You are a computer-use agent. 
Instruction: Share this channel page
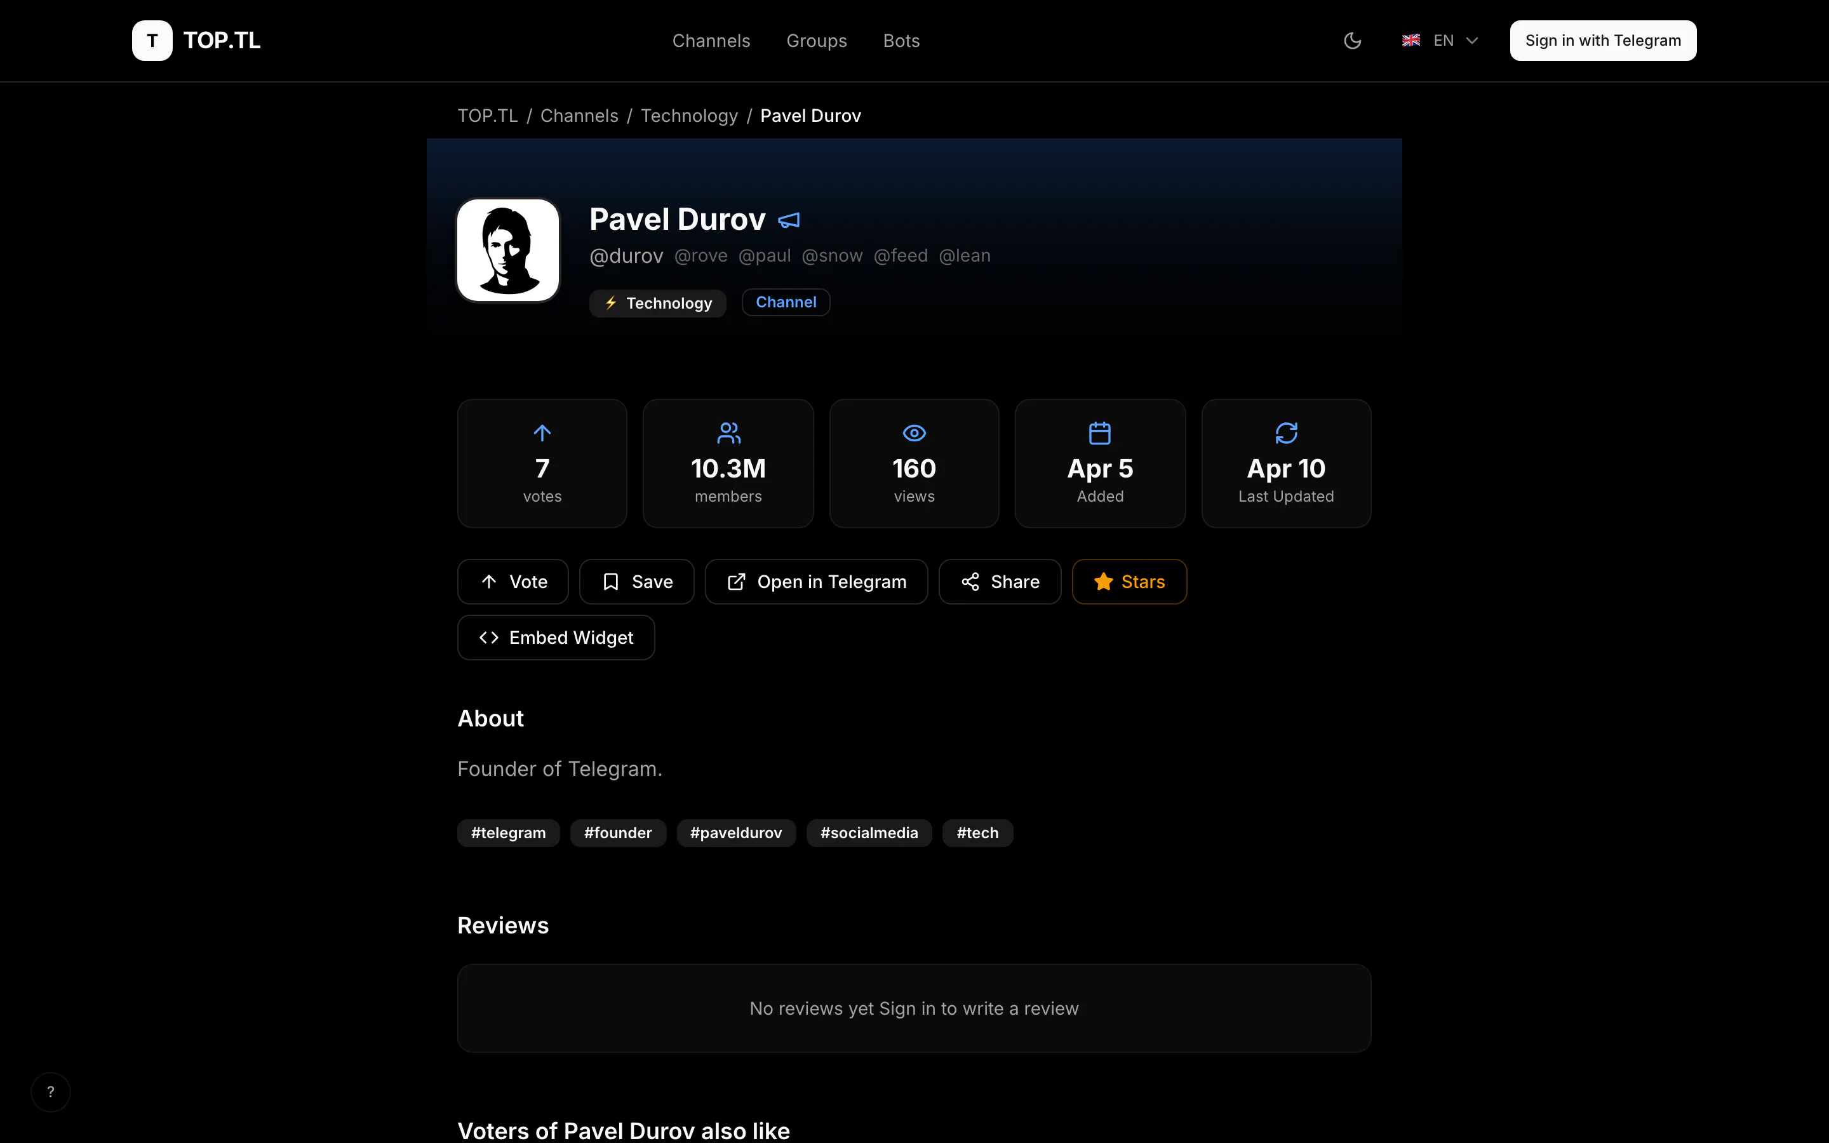tap(1000, 581)
